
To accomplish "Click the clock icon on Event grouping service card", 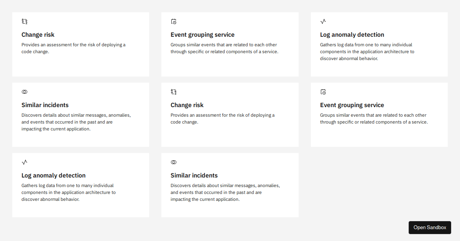I will pyautogui.click(x=173, y=21).
